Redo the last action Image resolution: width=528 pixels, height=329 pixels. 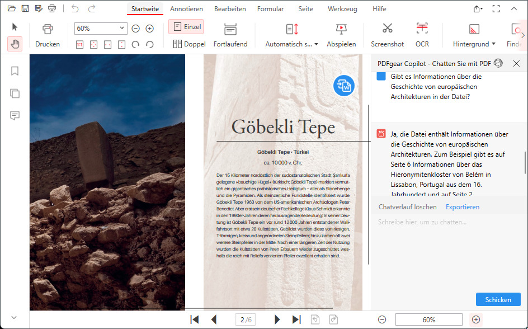pyautogui.click(x=92, y=8)
